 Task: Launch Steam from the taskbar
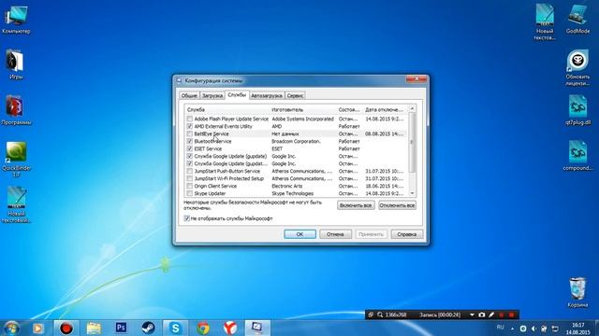(x=148, y=328)
